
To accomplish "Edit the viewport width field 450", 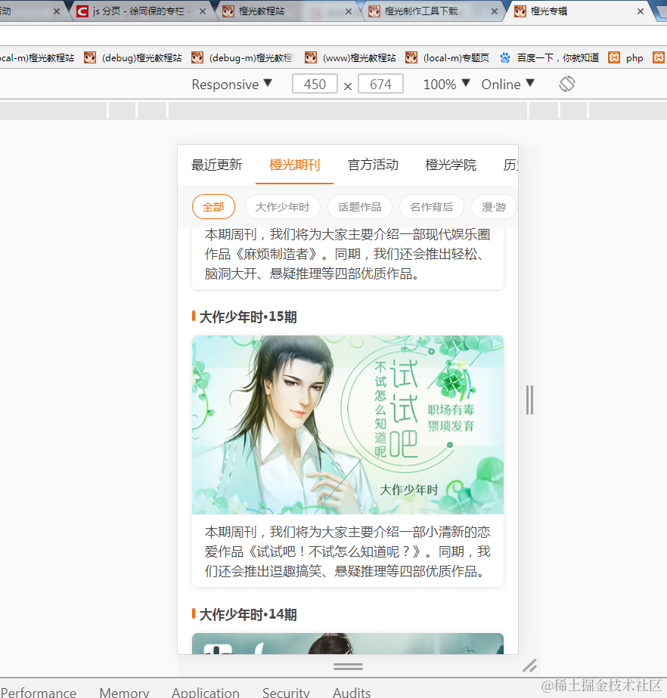I will (x=315, y=84).
